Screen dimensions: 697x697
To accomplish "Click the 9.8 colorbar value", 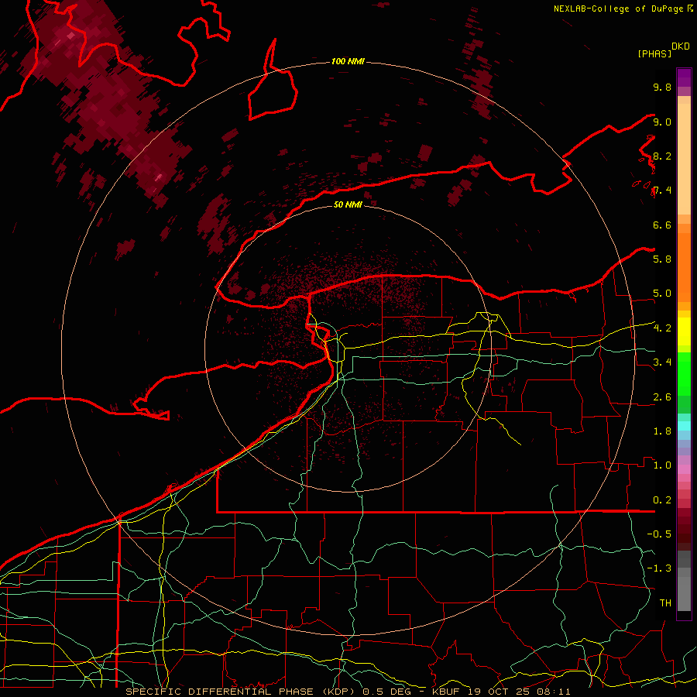I will pyautogui.click(x=662, y=87).
